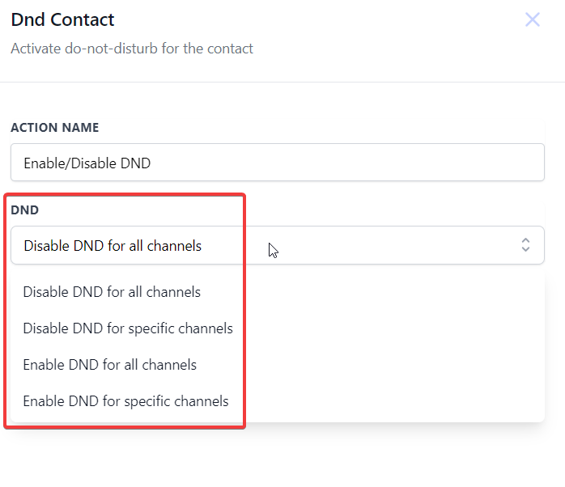Close the Dnd Contact panel

532,20
